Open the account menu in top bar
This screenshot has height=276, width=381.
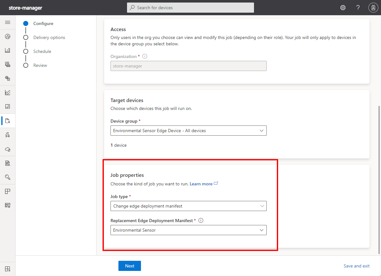[373, 7]
